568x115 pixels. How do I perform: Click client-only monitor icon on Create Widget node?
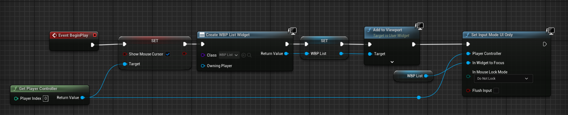click(293, 31)
